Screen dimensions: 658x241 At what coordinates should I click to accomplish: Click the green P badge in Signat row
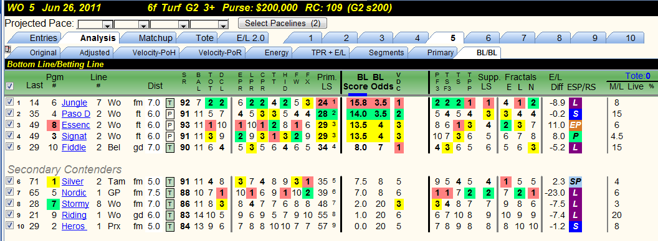click(575, 136)
